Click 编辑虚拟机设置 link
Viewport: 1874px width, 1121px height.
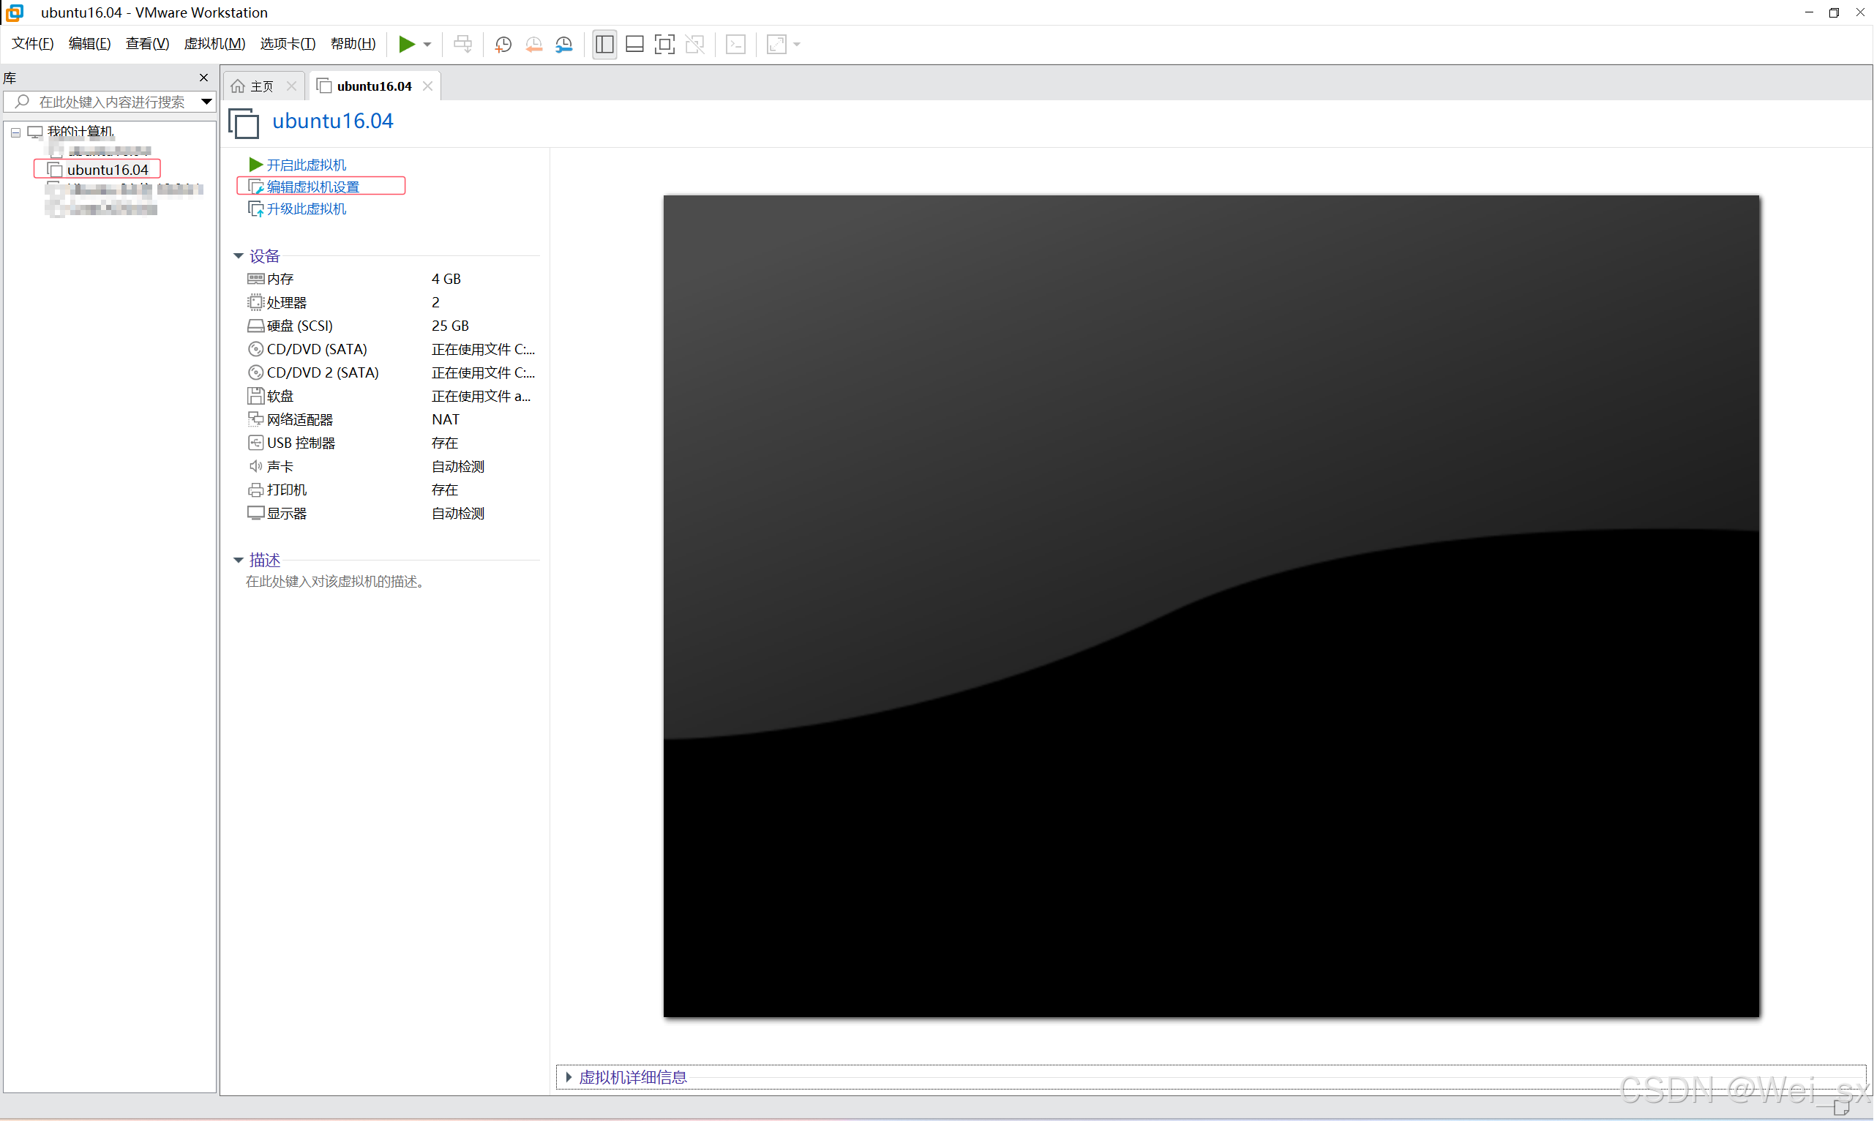tap(312, 187)
